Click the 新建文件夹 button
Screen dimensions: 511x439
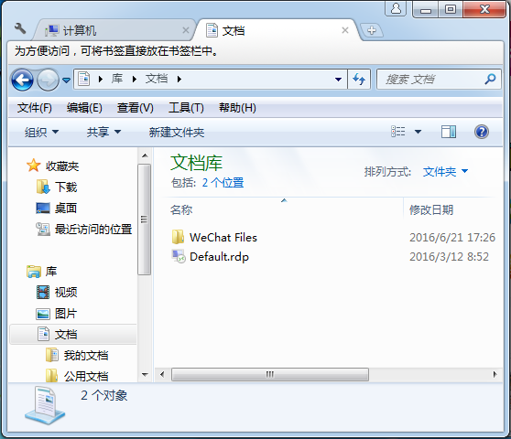click(x=177, y=132)
